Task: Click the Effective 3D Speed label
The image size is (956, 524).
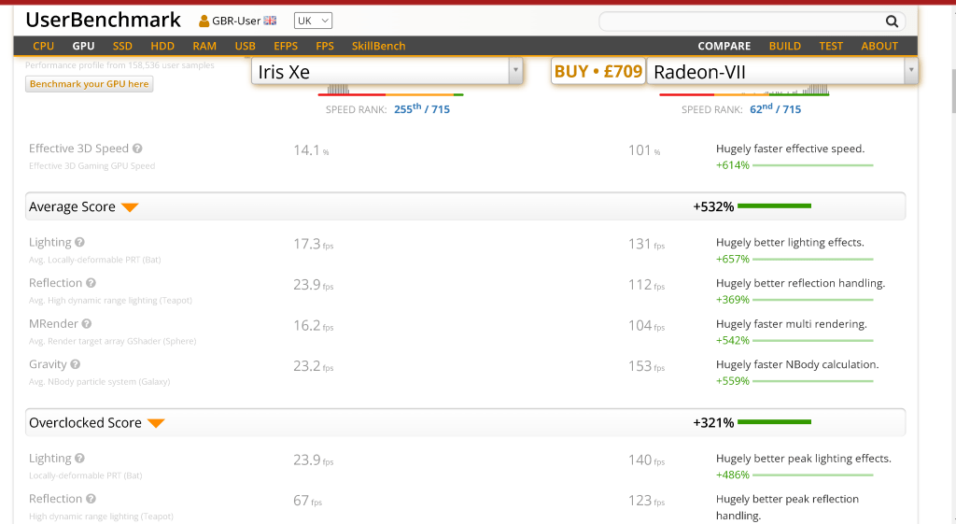Action: coord(78,149)
